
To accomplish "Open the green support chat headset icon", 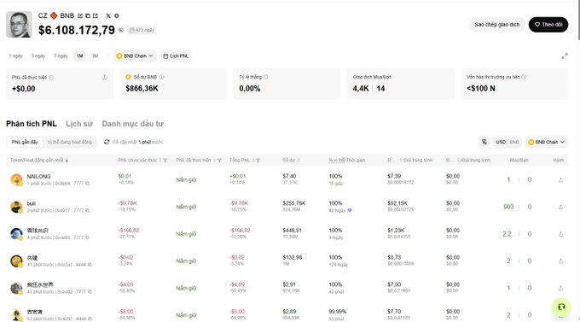I will (561, 307).
